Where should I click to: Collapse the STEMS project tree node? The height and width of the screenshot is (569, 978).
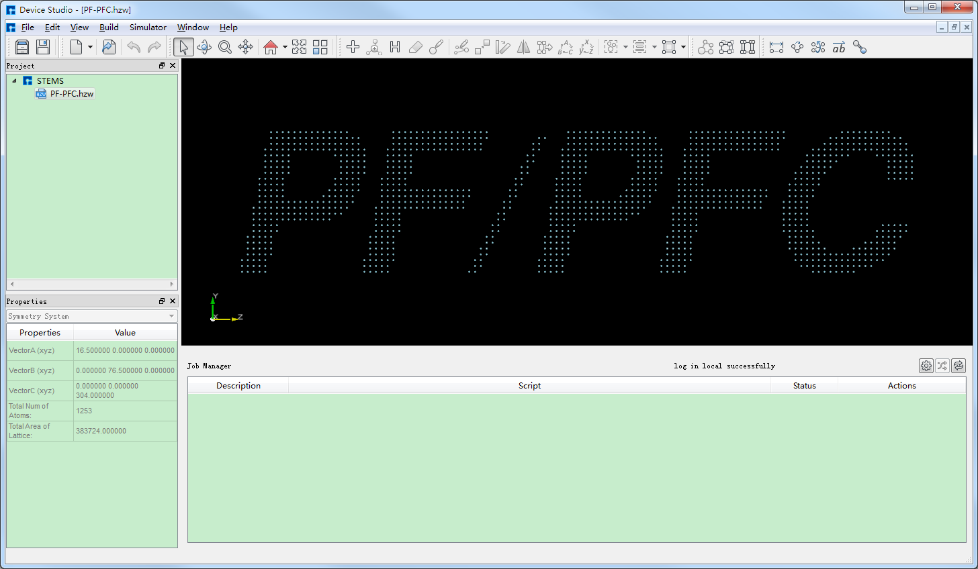pyautogui.click(x=14, y=81)
